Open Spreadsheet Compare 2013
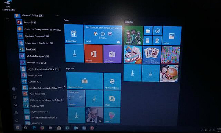 coord(44,117)
